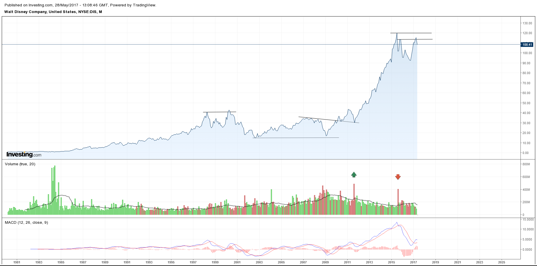Click the 1993 year on time axis
Image resolution: width=537 pixels, height=266 pixels.
pos(149,262)
